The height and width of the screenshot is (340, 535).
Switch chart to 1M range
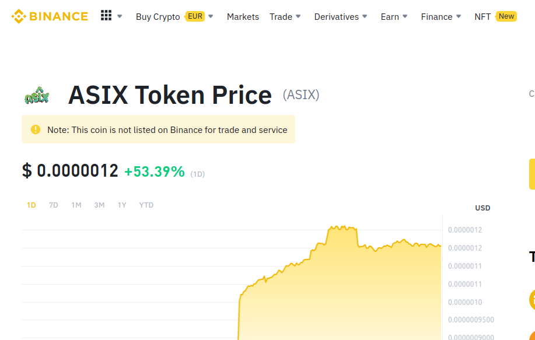point(76,205)
